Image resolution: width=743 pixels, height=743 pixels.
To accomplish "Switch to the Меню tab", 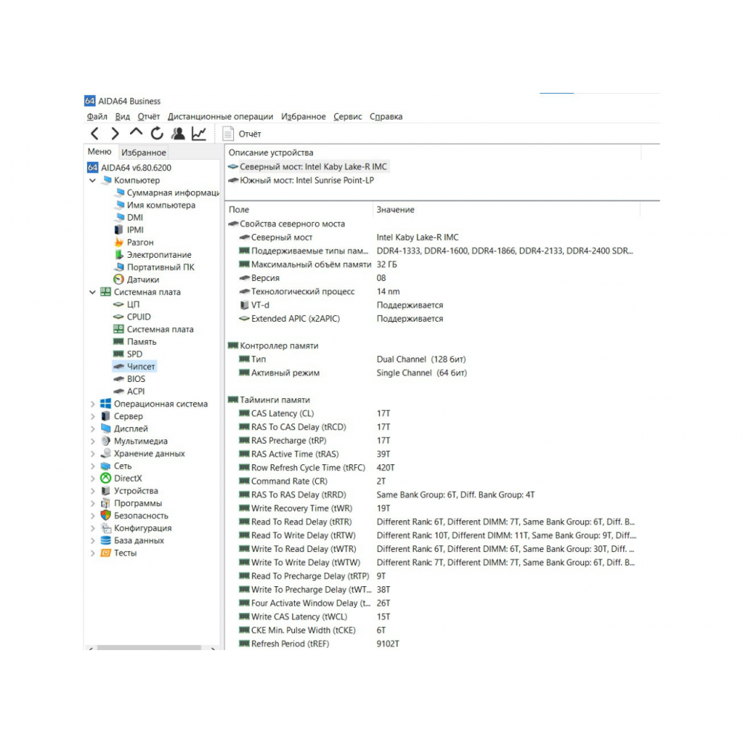I will 100,152.
